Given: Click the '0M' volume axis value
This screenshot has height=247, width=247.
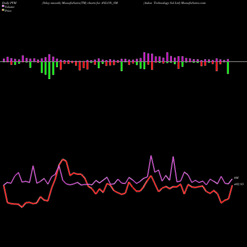Looking at the screenshot, I should (x=236, y=178).
